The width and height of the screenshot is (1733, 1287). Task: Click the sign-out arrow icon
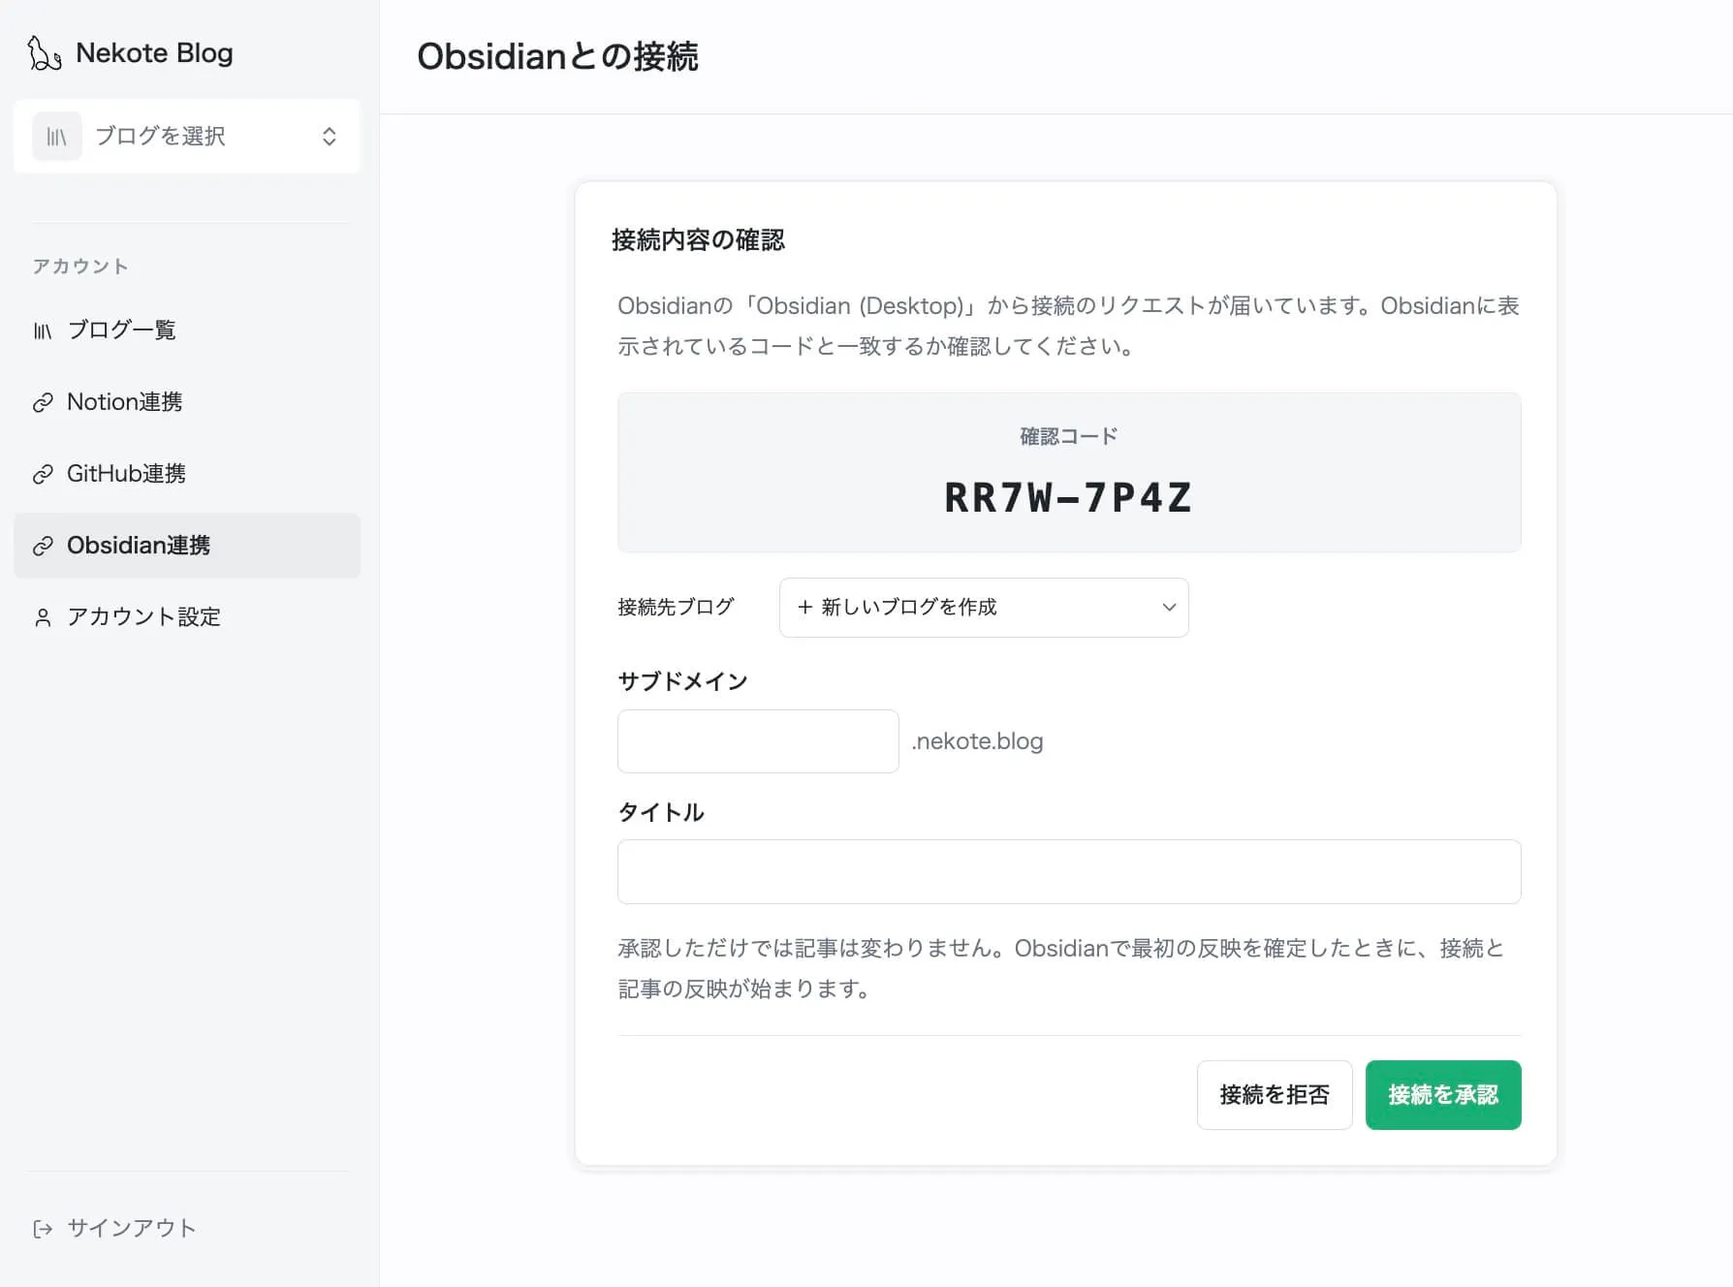coord(43,1229)
